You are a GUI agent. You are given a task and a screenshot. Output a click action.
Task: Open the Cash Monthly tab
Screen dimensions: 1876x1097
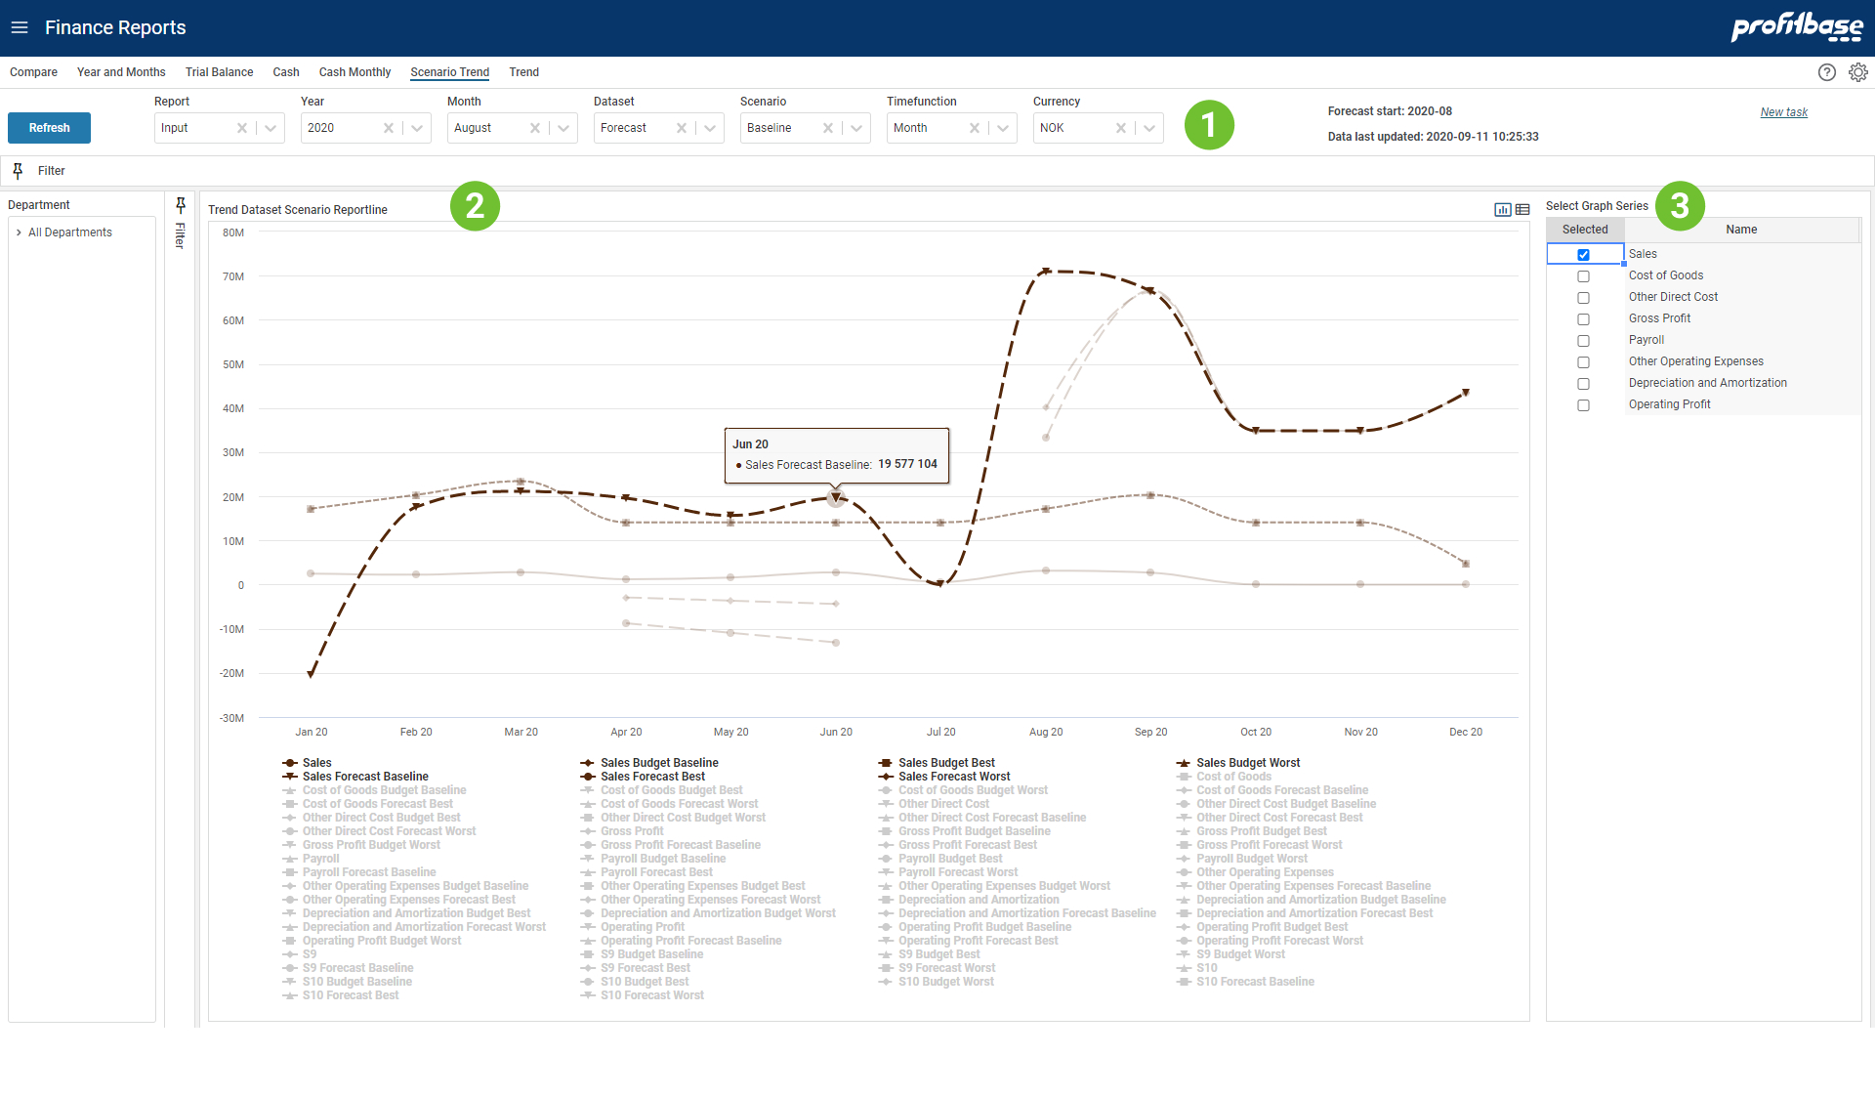click(x=354, y=72)
